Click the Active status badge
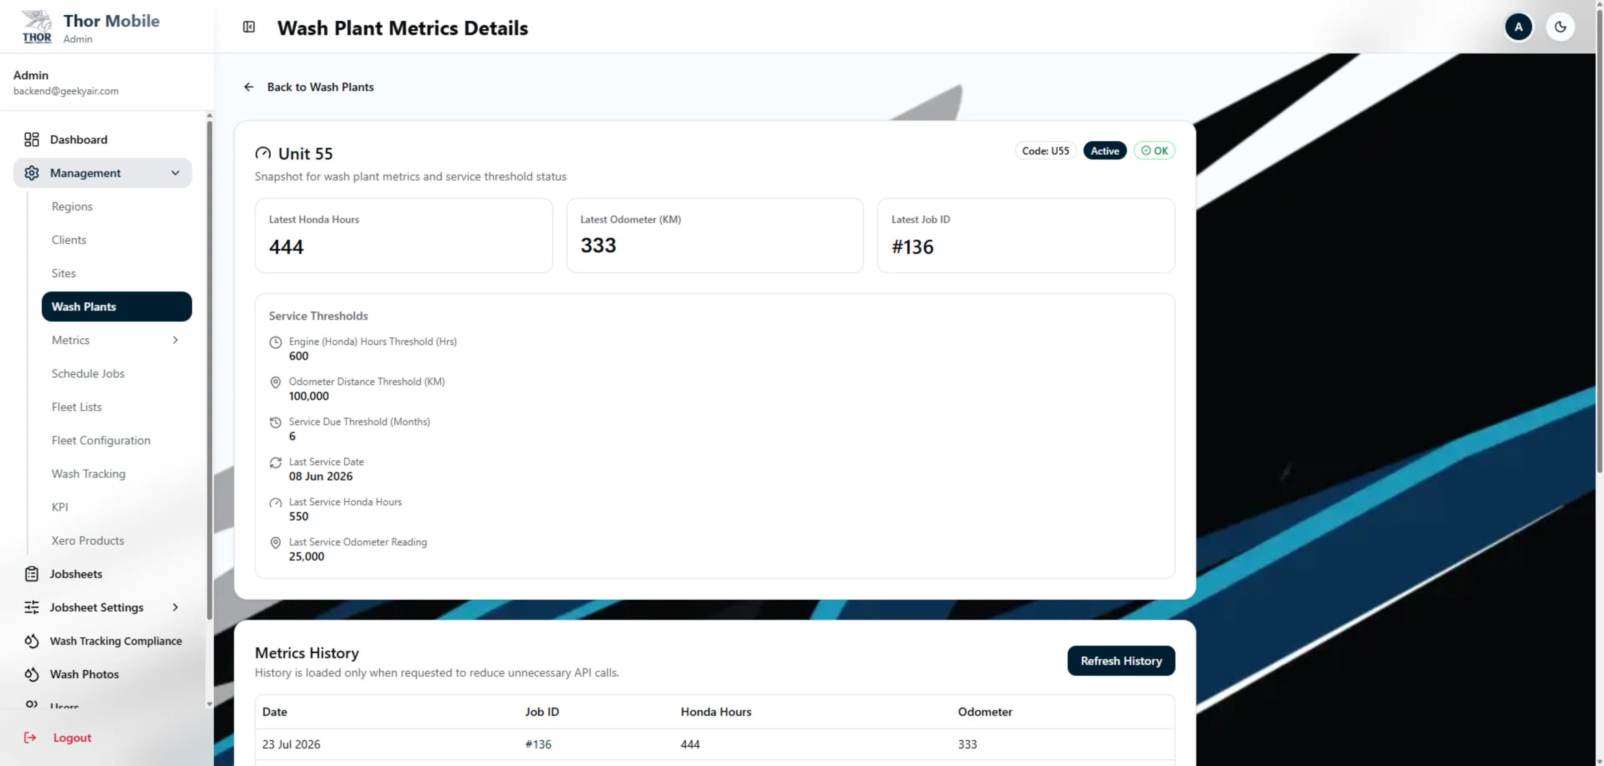Screen dimensions: 1604x766 click(1104, 151)
